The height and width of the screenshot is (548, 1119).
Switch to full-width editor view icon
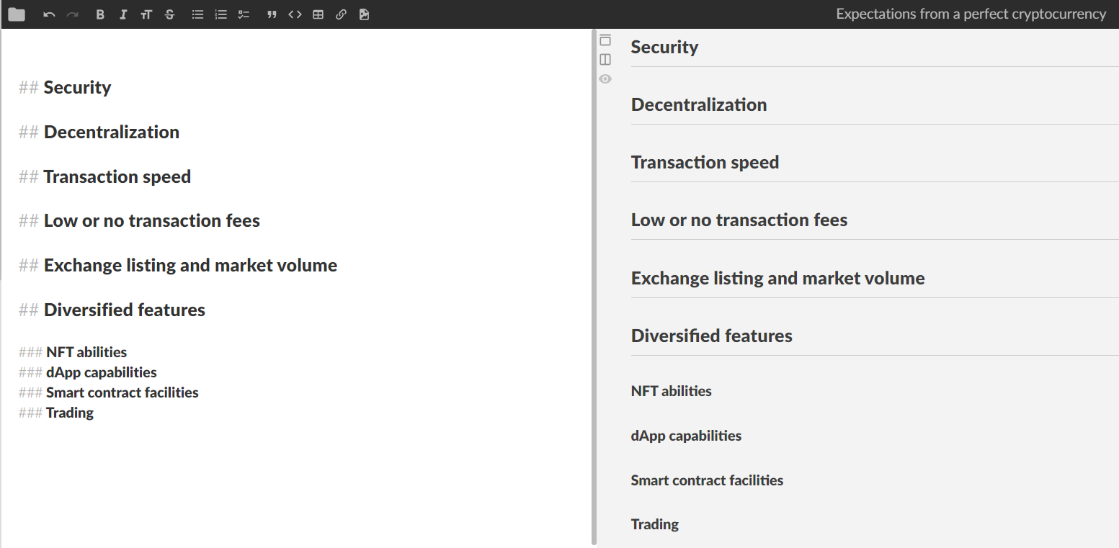pyautogui.click(x=605, y=40)
